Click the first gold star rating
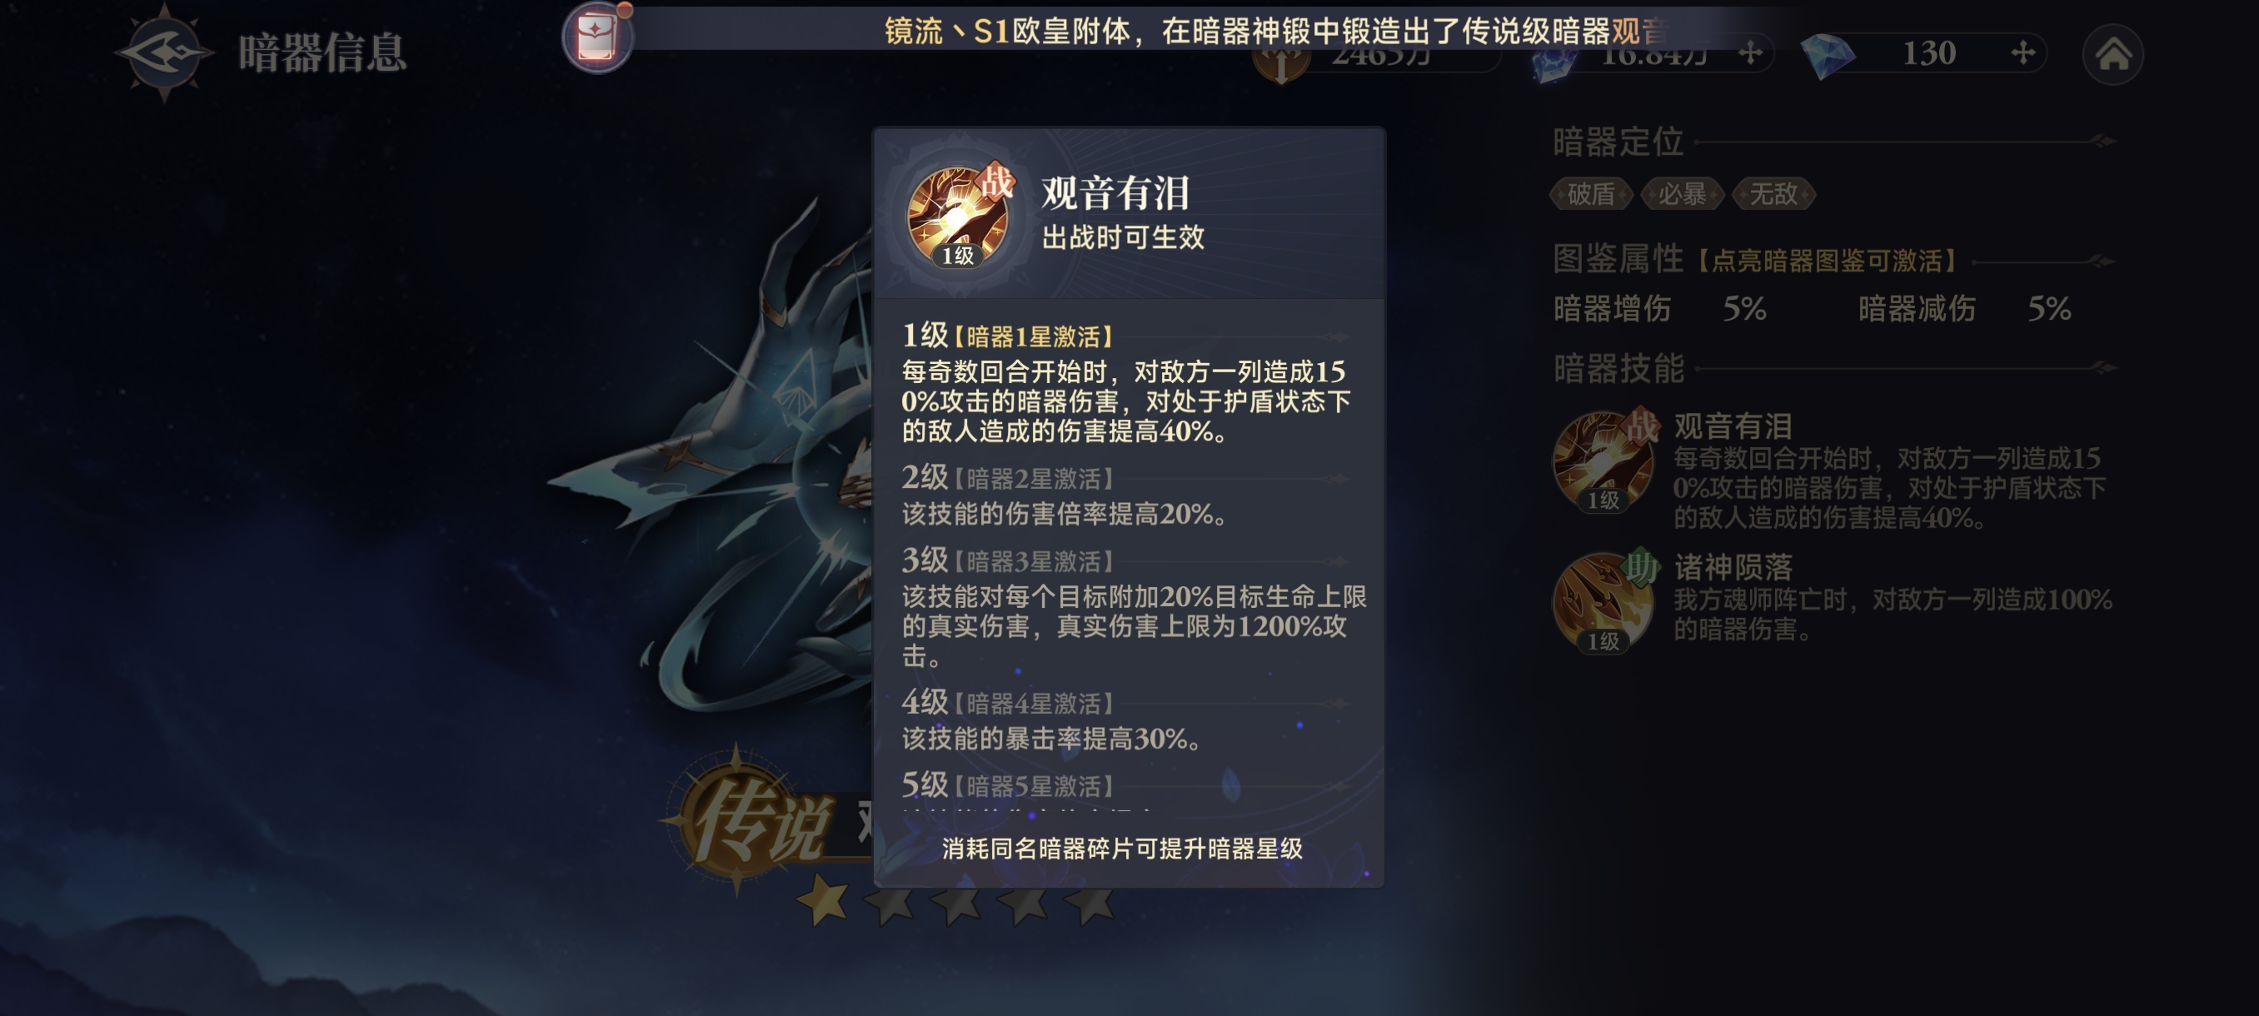 click(824, 901)
